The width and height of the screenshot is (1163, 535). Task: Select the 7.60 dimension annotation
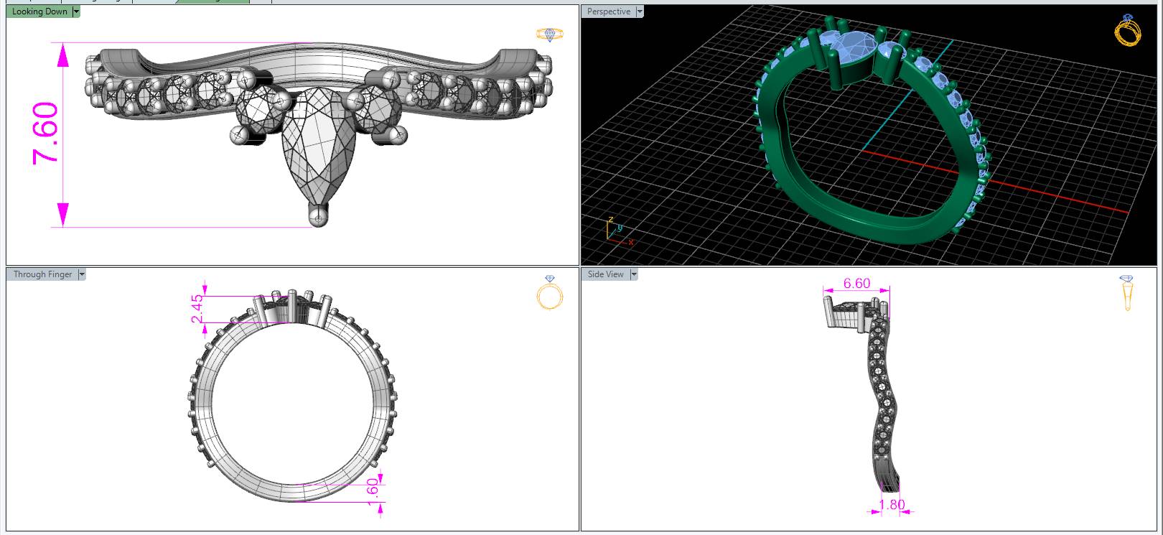[x=45, y=134]
